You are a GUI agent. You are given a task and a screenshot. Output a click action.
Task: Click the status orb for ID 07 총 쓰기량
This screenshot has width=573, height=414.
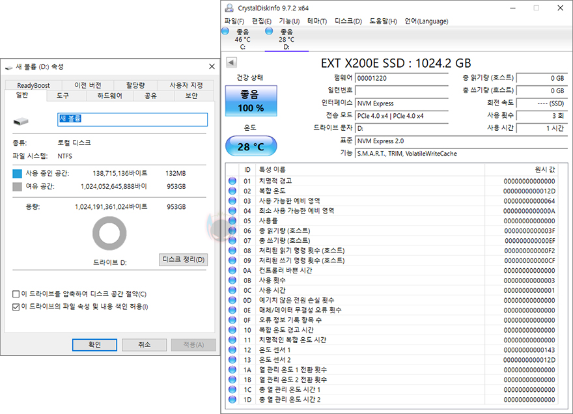(232, 240)
